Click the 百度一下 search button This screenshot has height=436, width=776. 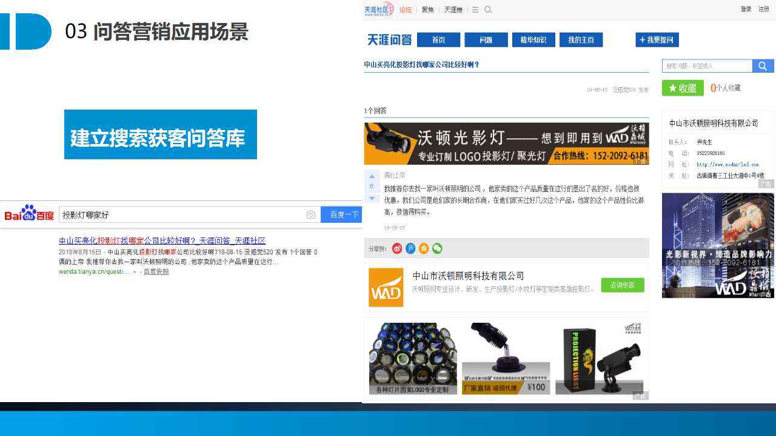point(341,215)
